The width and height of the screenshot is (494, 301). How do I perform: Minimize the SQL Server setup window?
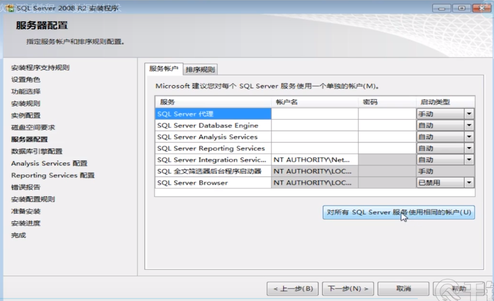(442, 8)
